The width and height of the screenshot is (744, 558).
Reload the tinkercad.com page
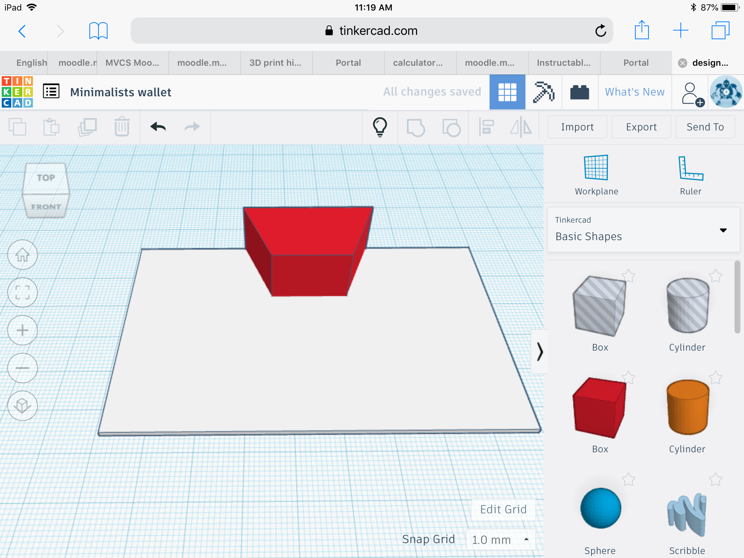601,31
